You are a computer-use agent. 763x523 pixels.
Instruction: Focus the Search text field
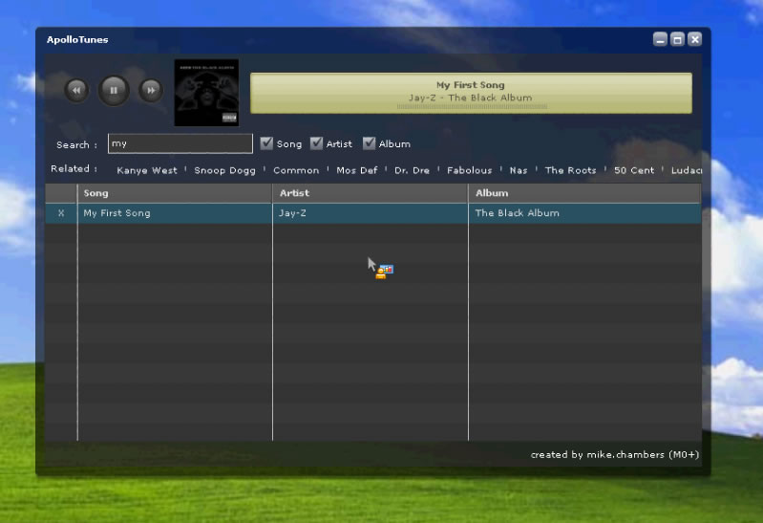(x=180, y=143)
